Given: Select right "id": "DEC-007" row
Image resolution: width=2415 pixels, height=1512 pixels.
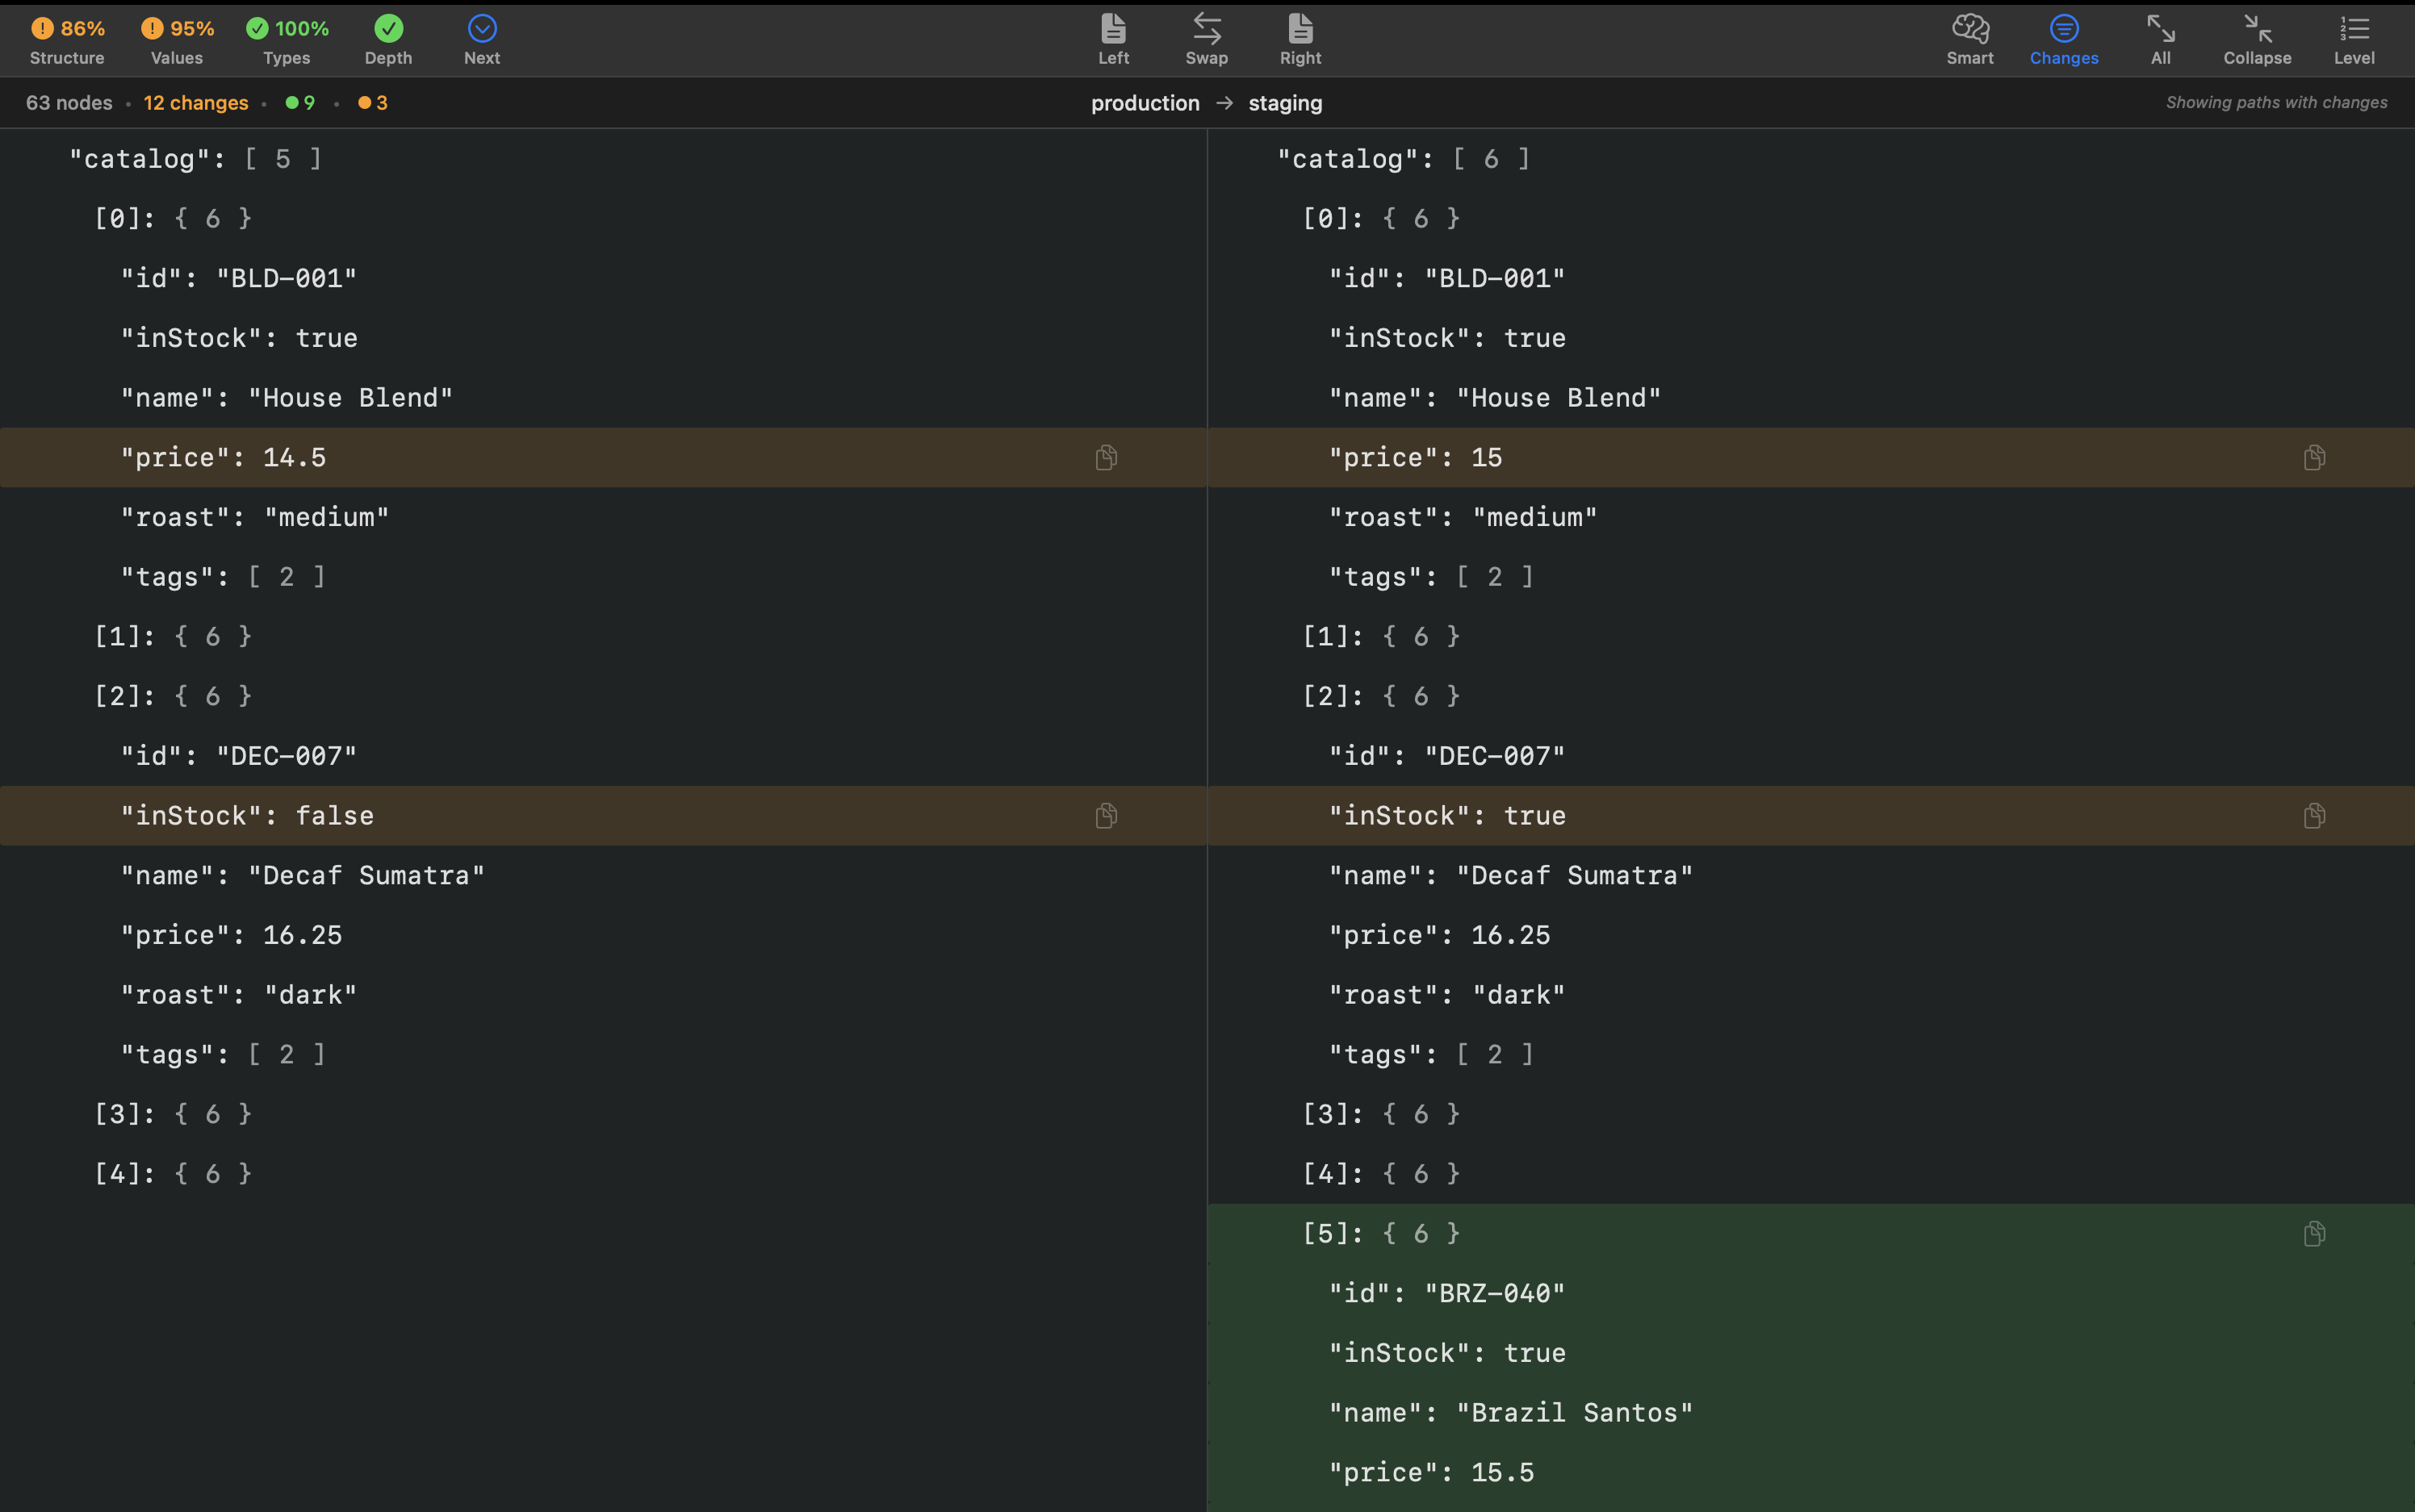Looking at the screenshot, I should (1812, 756).
